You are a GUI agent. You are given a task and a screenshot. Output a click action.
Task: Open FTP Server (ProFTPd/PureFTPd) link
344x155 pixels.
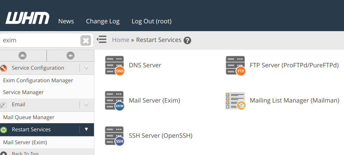tap(294, 65)
